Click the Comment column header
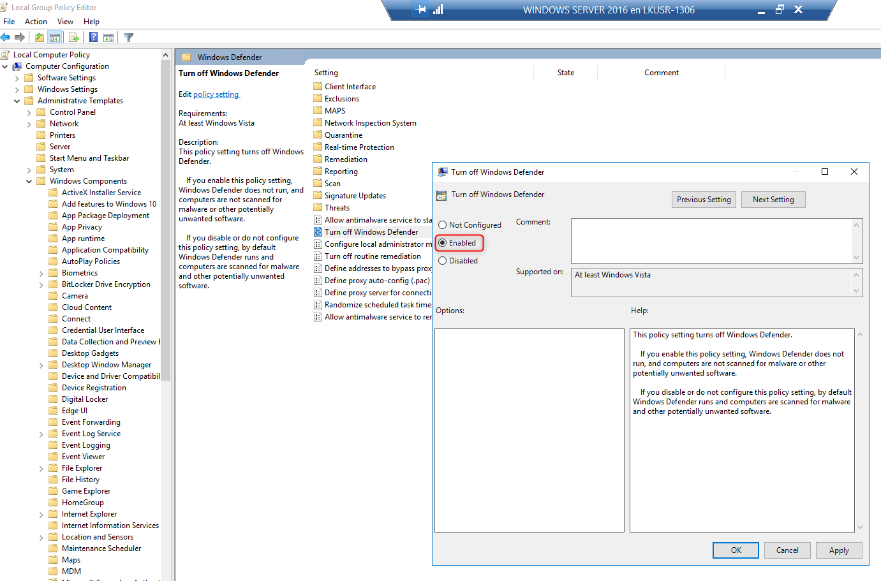881x581 pixels. point(661,73)
